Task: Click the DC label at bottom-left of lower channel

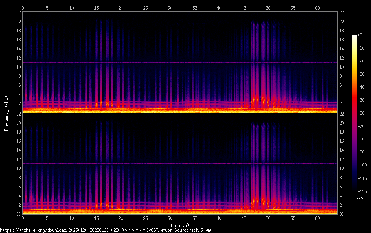Action: click(18, 214)
